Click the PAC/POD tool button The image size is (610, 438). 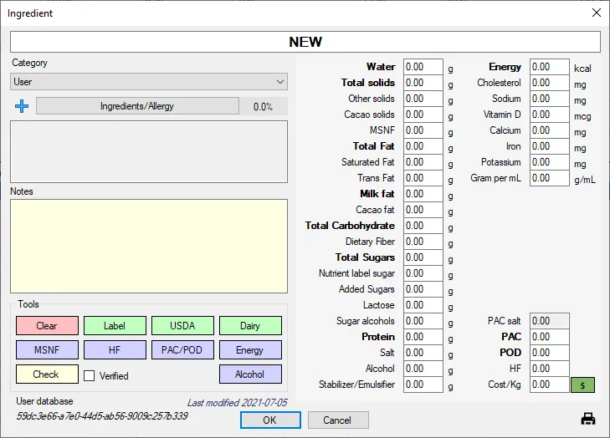(182, 349)
